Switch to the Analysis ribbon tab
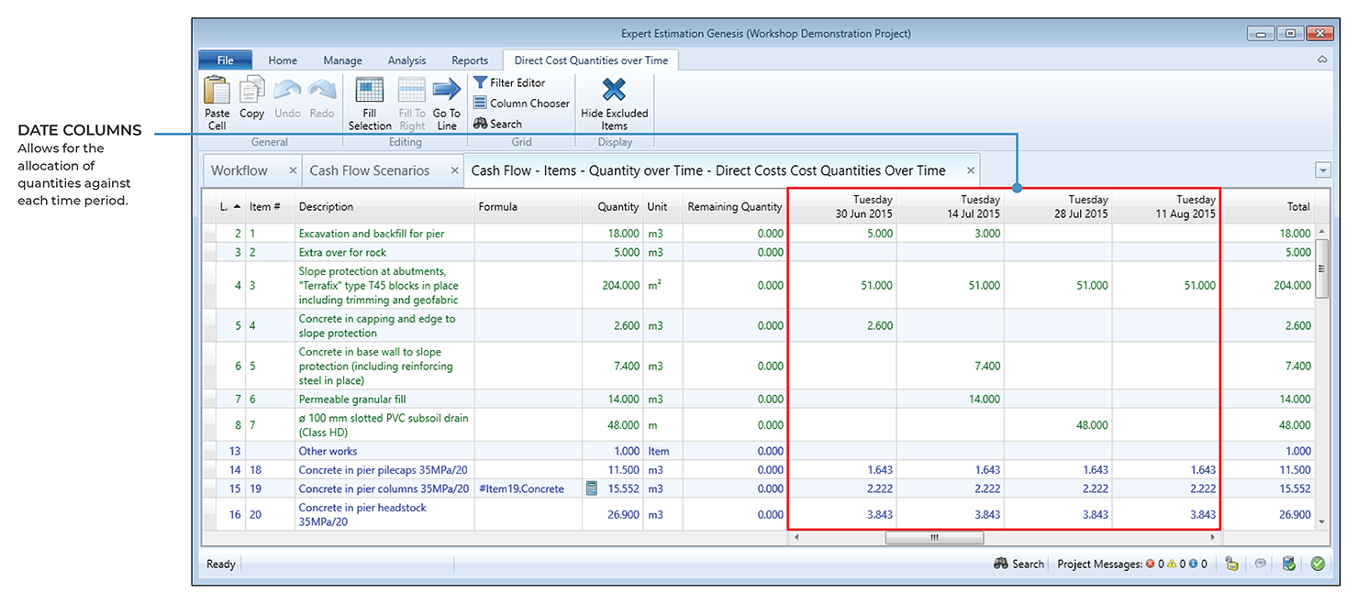 406,60
